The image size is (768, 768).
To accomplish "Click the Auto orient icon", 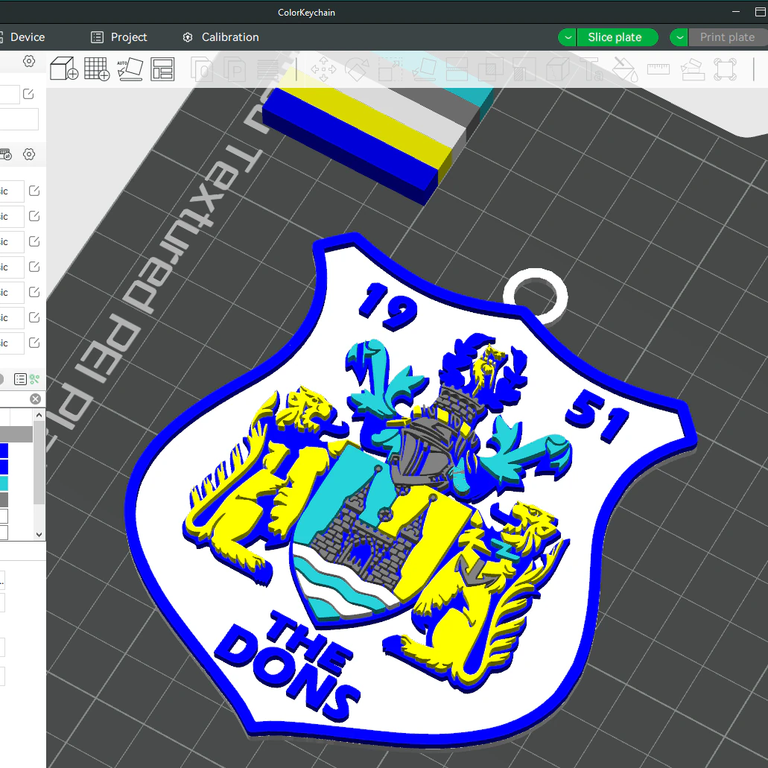I will tap(130, 69).
